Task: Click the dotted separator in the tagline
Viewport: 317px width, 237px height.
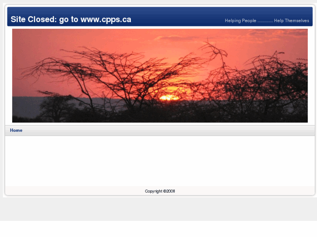Action: (265, 22)
